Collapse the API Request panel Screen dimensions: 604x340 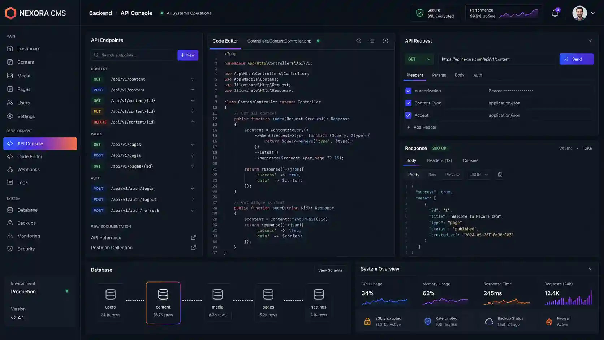click(590, 40)
